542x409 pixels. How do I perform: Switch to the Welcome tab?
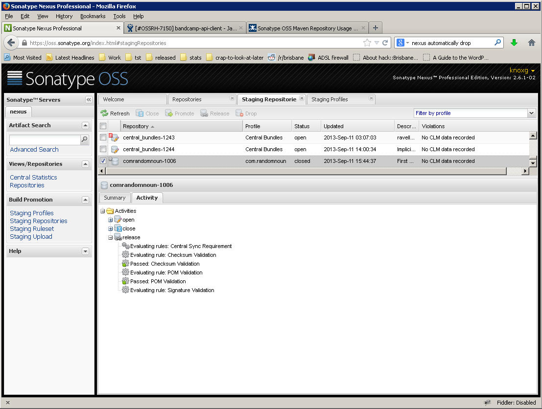click(x=133, y=99)
